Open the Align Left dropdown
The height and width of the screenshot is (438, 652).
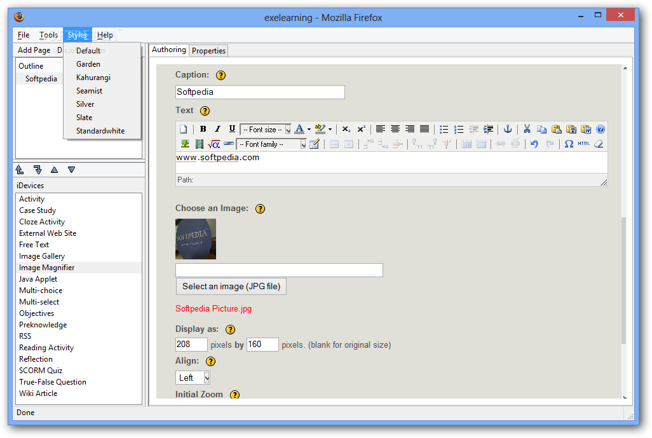click(193, 378)
